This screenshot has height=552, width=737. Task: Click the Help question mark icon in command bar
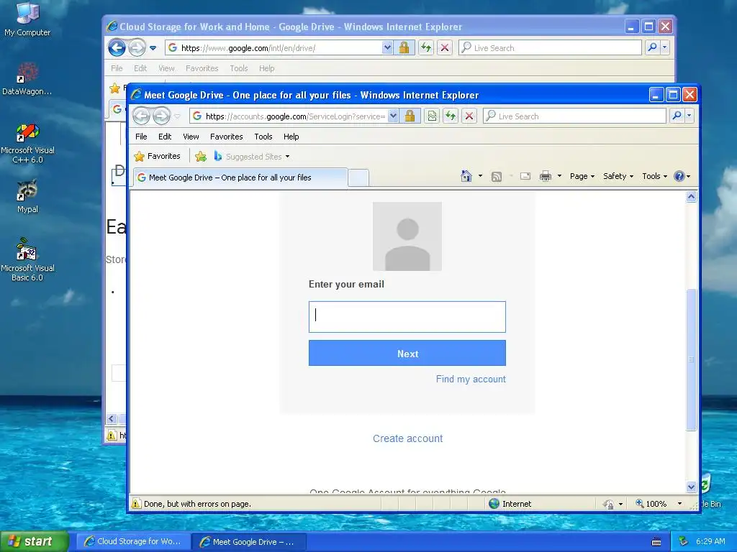pos(679,176)
